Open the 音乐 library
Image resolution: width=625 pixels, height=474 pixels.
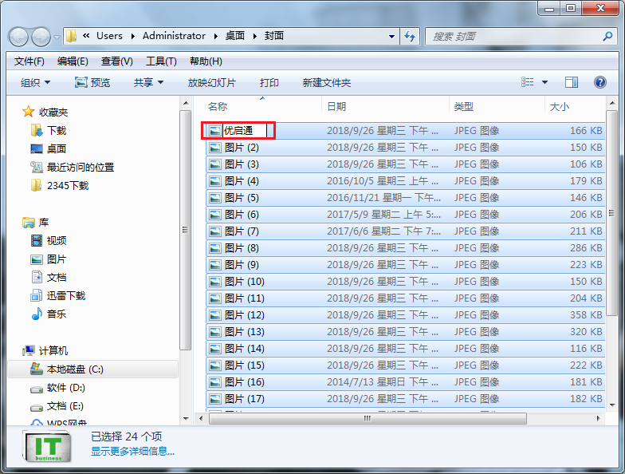[x=56, y=314]
